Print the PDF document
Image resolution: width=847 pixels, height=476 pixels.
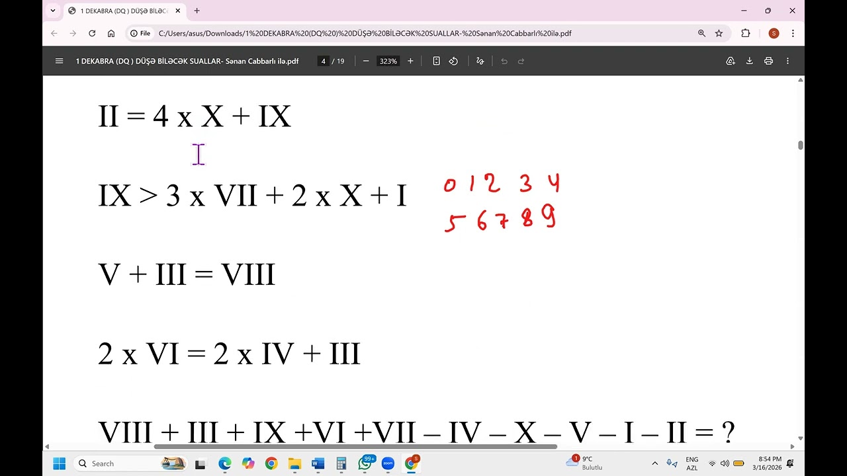point(768,61)
